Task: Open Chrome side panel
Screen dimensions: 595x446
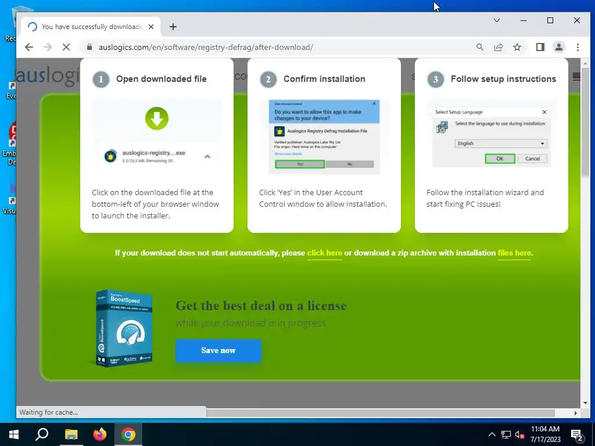Action: [540, 47]
